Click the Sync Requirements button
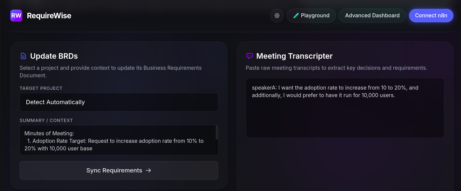The height and width of the screenshot is (191, 461). pyautogui.click(x=119, y=170)
